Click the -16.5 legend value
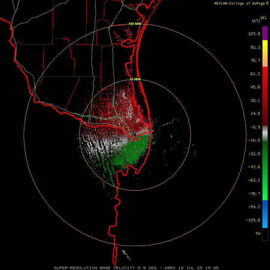The width and height of the screenshot is (270, 270). 254,140
